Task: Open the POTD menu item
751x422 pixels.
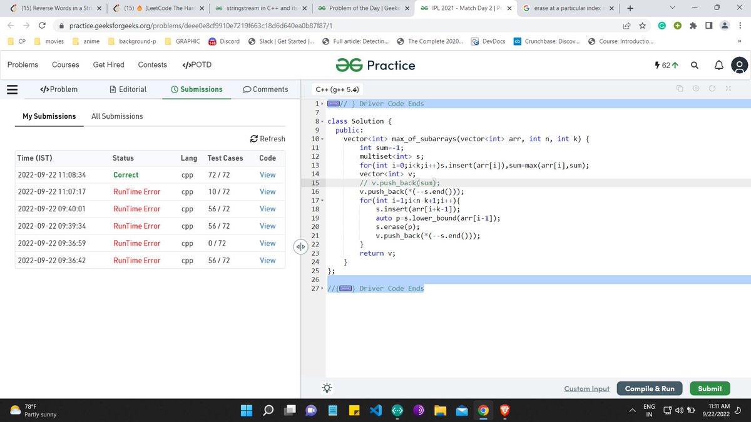Action: click(x=197, y=65)
